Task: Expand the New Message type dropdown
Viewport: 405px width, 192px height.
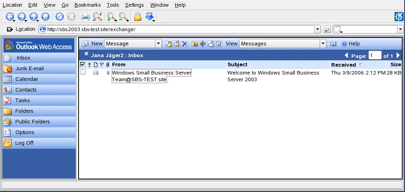Action: 158,44
